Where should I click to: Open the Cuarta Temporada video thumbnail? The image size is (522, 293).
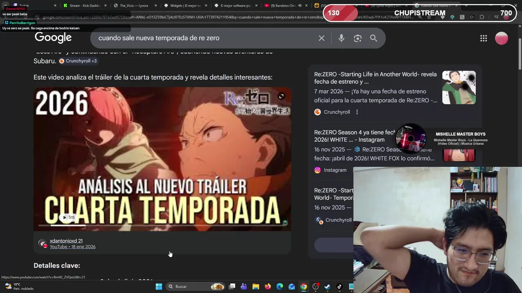pyautogui.click(x=162, y=159)
